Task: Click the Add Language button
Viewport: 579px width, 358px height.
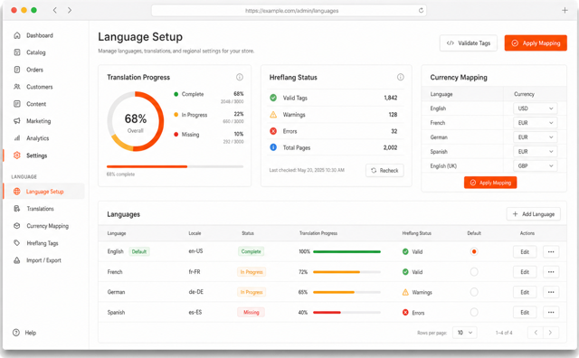Action: pyautogui.click(x=534, y=214)
